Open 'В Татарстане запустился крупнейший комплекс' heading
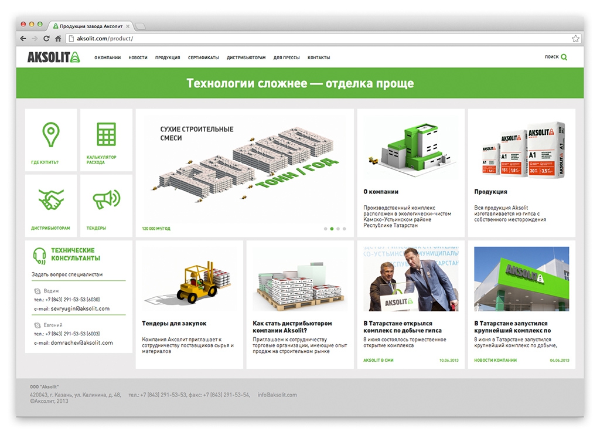600x438 pixels. (x=513, y=327)
